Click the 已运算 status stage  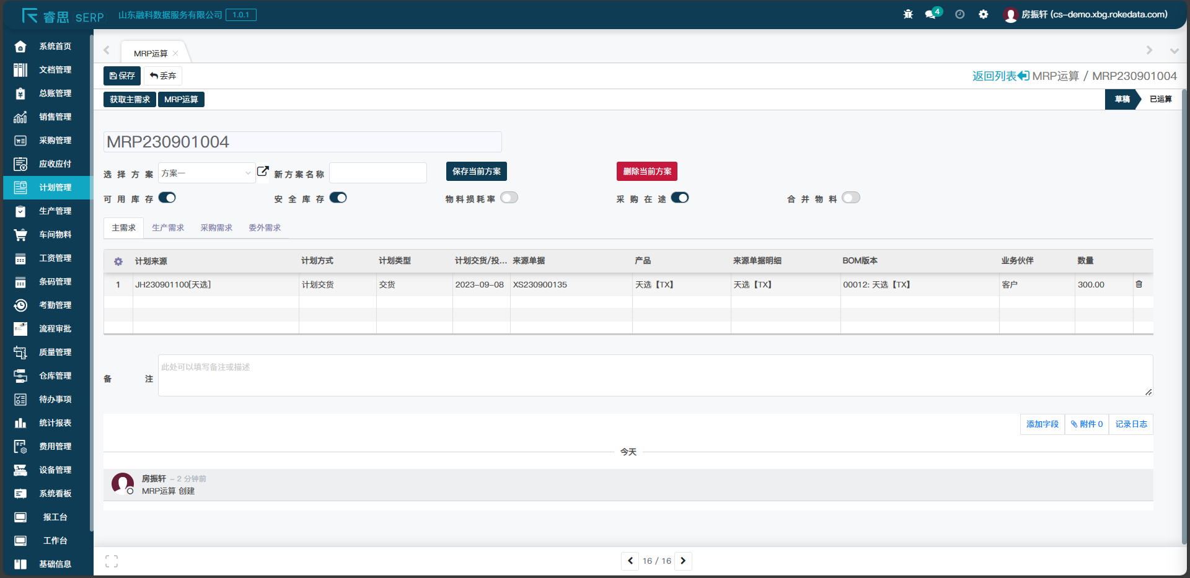tap(1160, 99)
